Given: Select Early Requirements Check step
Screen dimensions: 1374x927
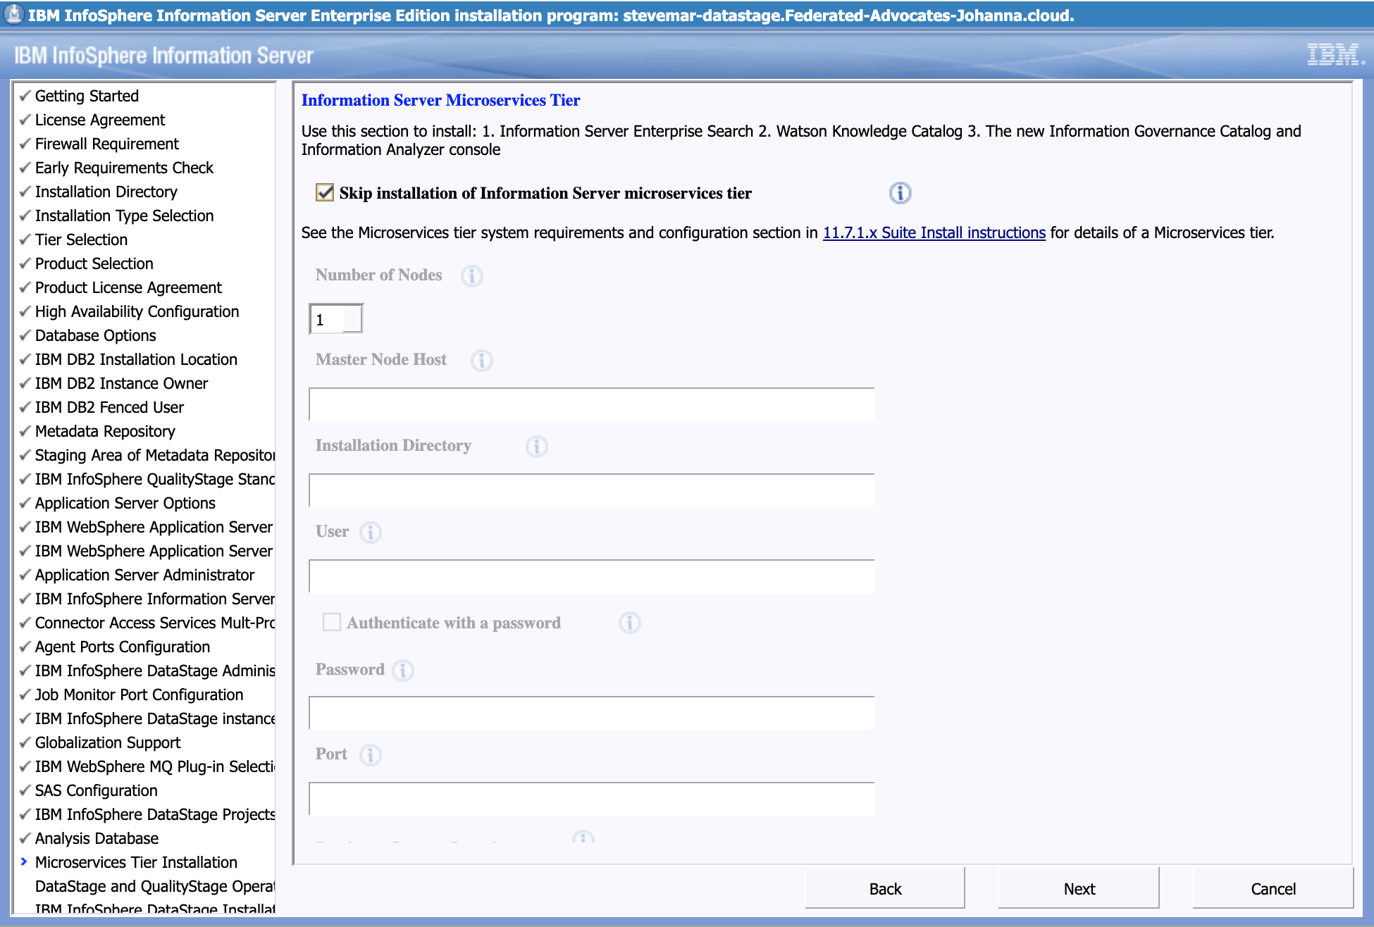Looking at the screenshot, I should (x=124, y=168).
